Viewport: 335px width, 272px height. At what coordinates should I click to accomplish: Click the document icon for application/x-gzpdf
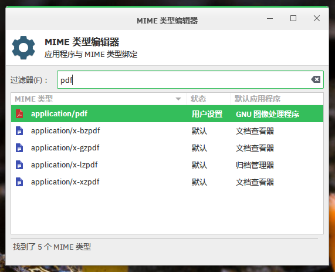(19, 148)
